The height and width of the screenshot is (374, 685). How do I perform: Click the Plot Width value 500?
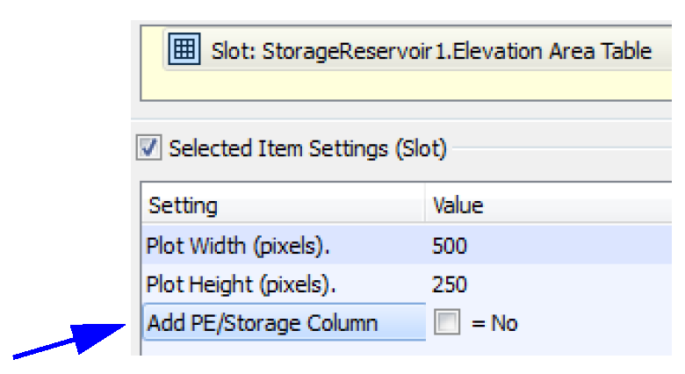pyautogui.click(x=450, y=247)
